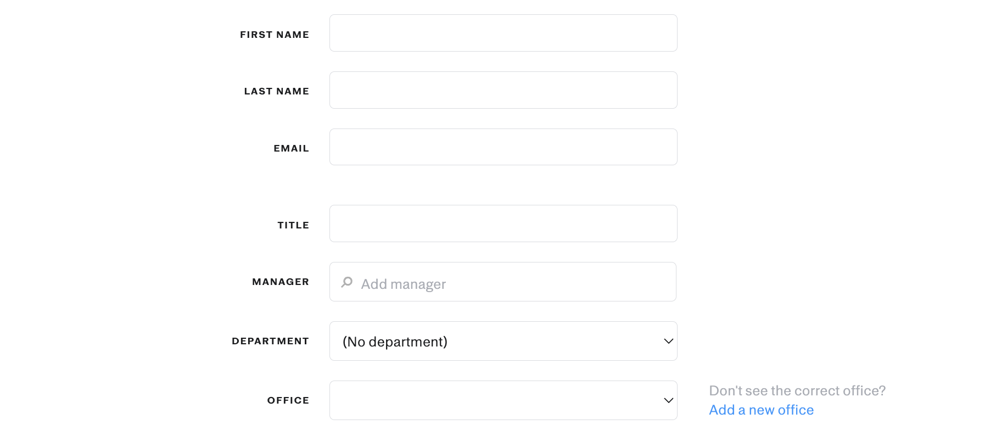This screenshot has width=1007, height=436.
Task: Click the OFFICE label text
Action: click(x=288, y=400)
